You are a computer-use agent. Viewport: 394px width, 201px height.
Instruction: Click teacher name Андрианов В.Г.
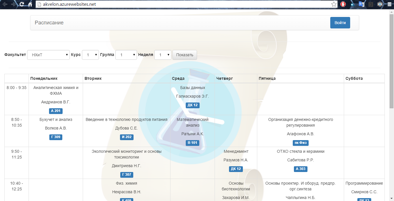click(x=56, y=102)
